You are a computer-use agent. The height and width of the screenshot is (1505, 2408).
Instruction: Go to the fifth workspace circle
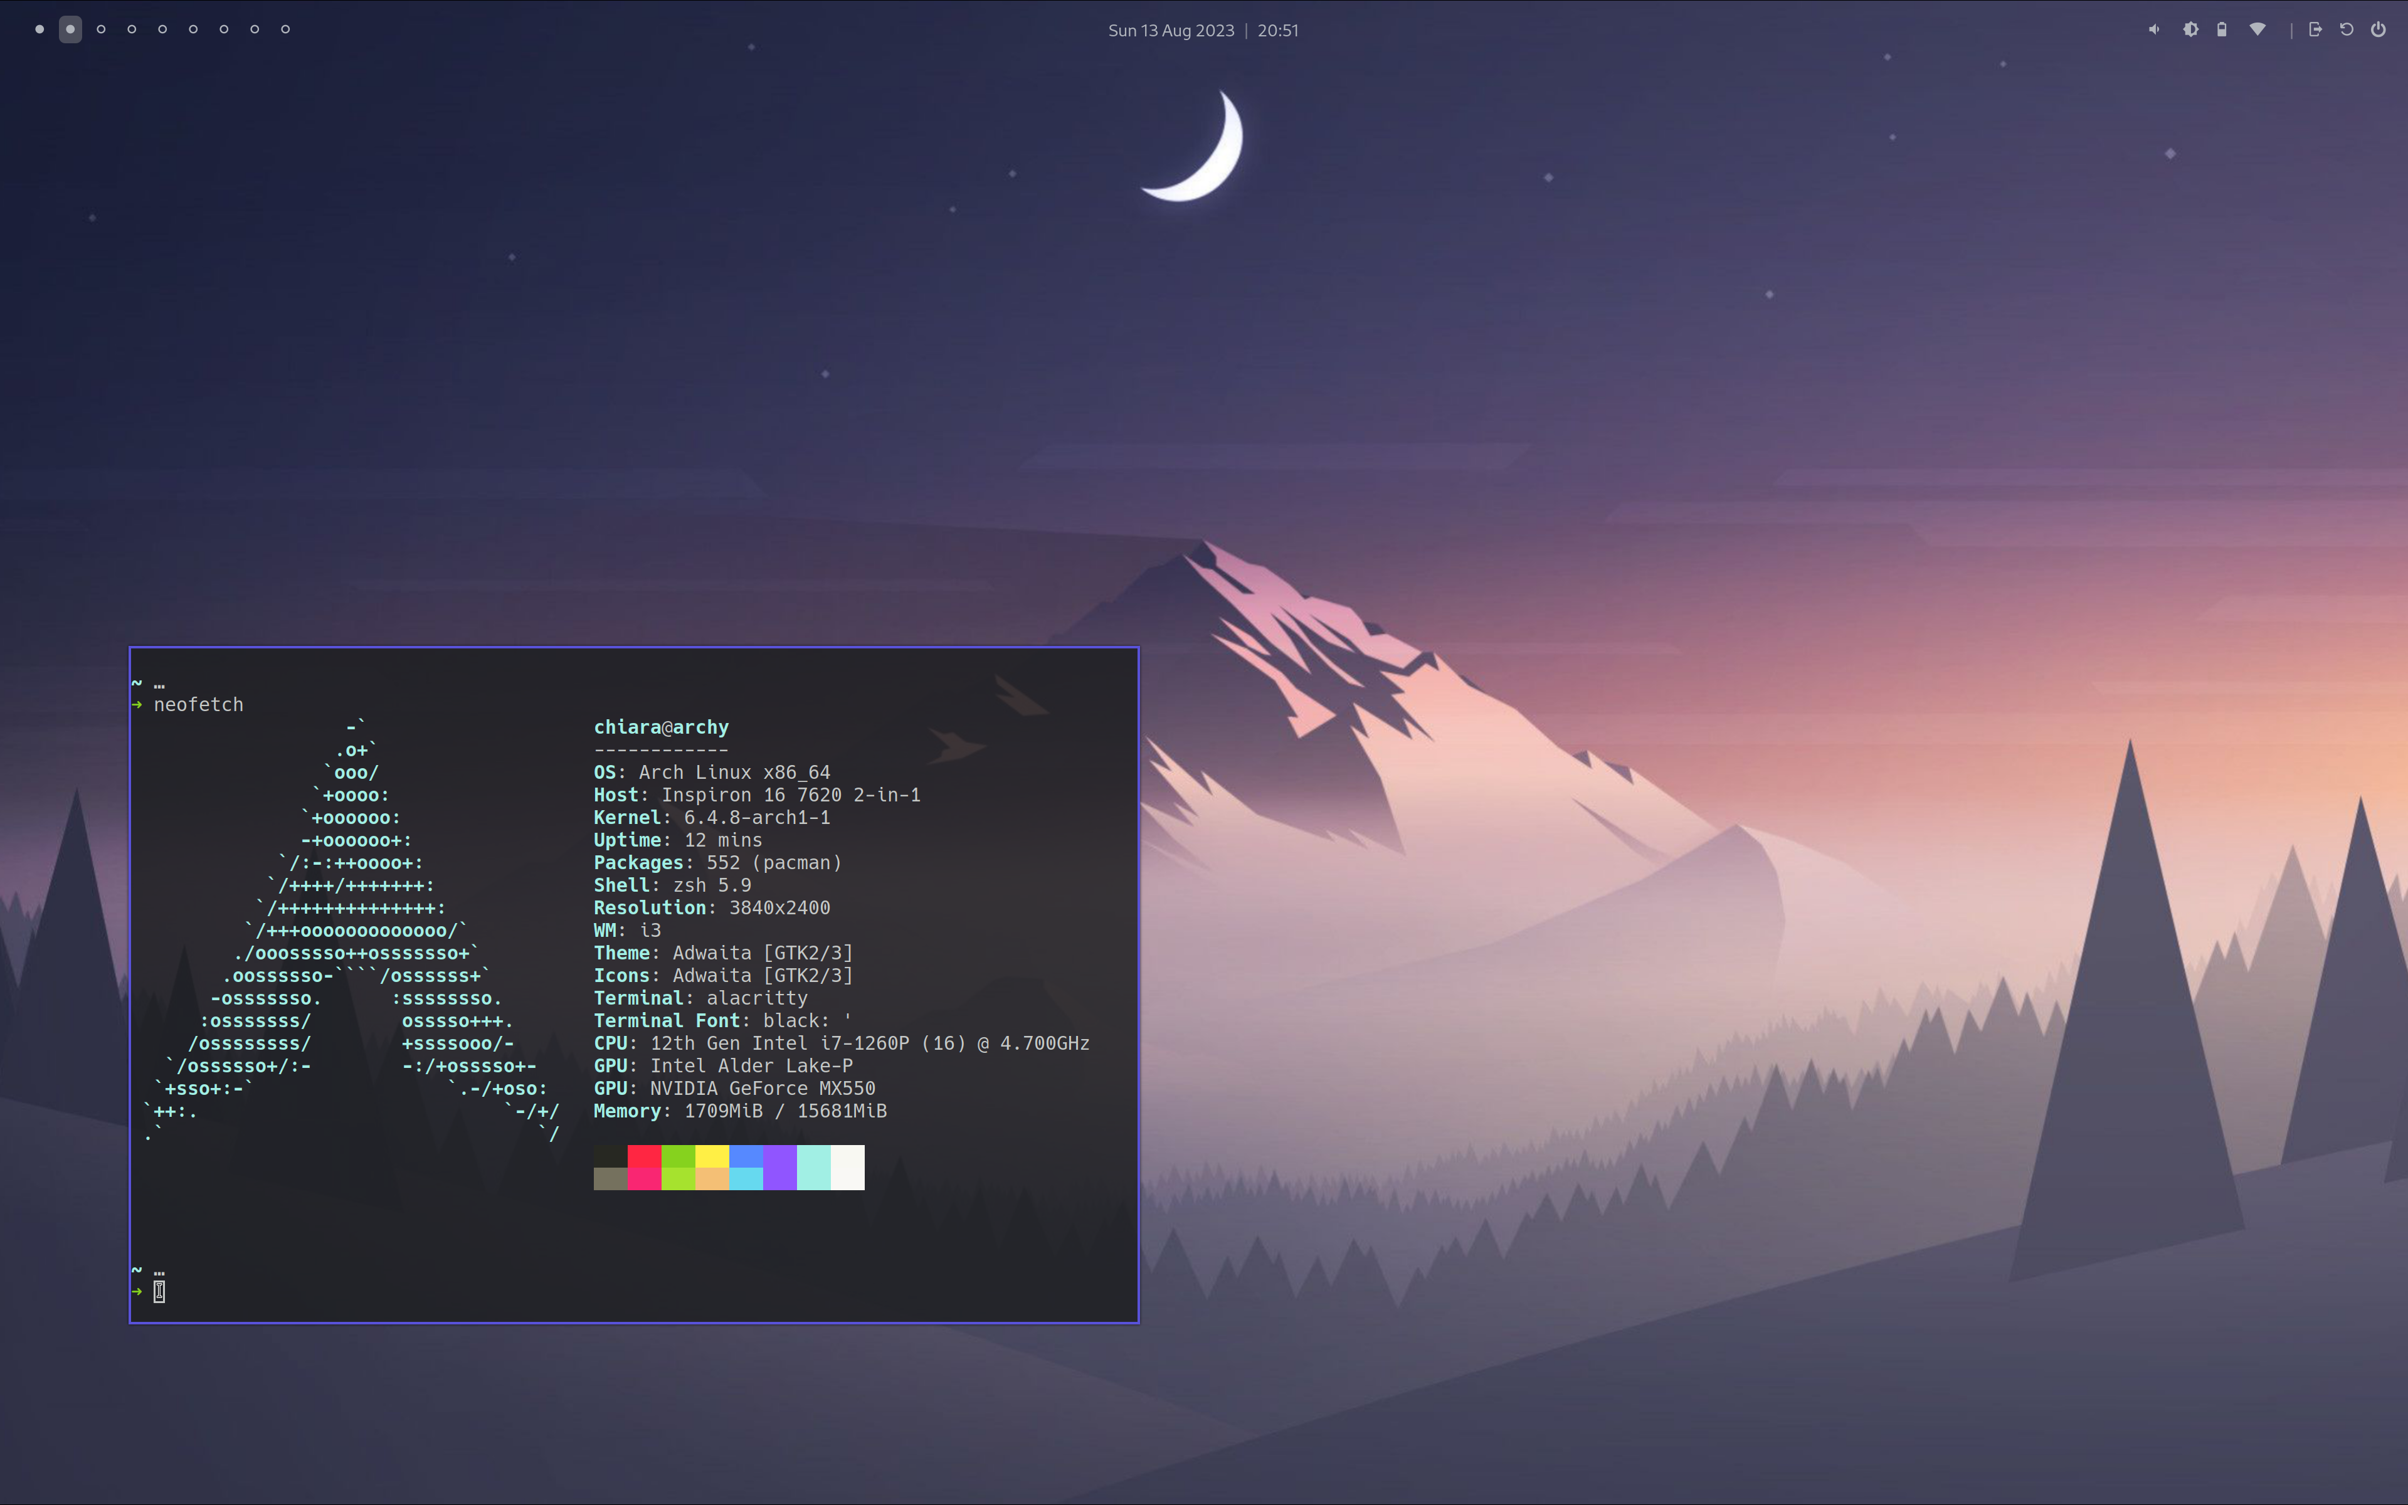tap(162, 30)
